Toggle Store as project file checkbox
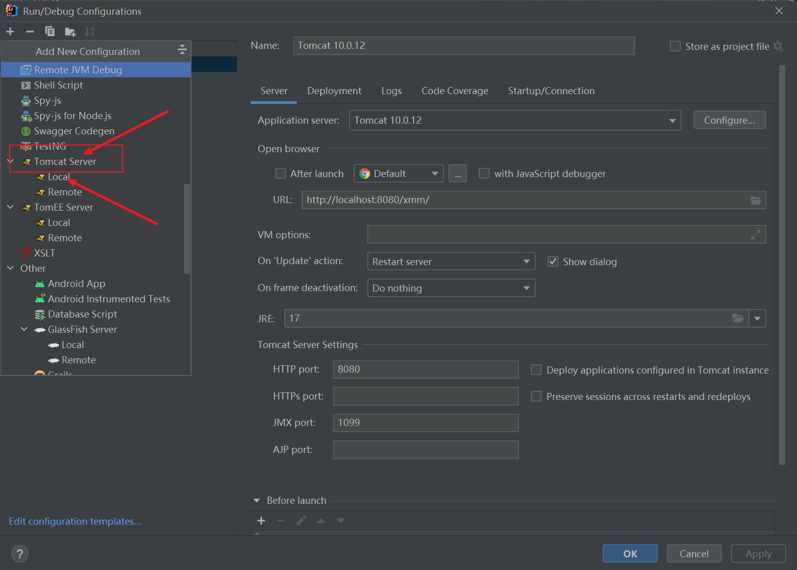This screenshot has height=570, width=797. 675,46
